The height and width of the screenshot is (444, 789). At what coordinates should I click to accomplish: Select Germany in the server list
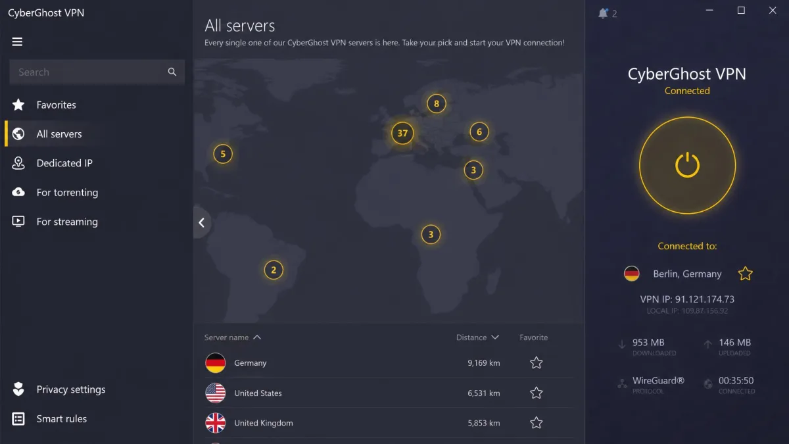click(x=388, y=362)
